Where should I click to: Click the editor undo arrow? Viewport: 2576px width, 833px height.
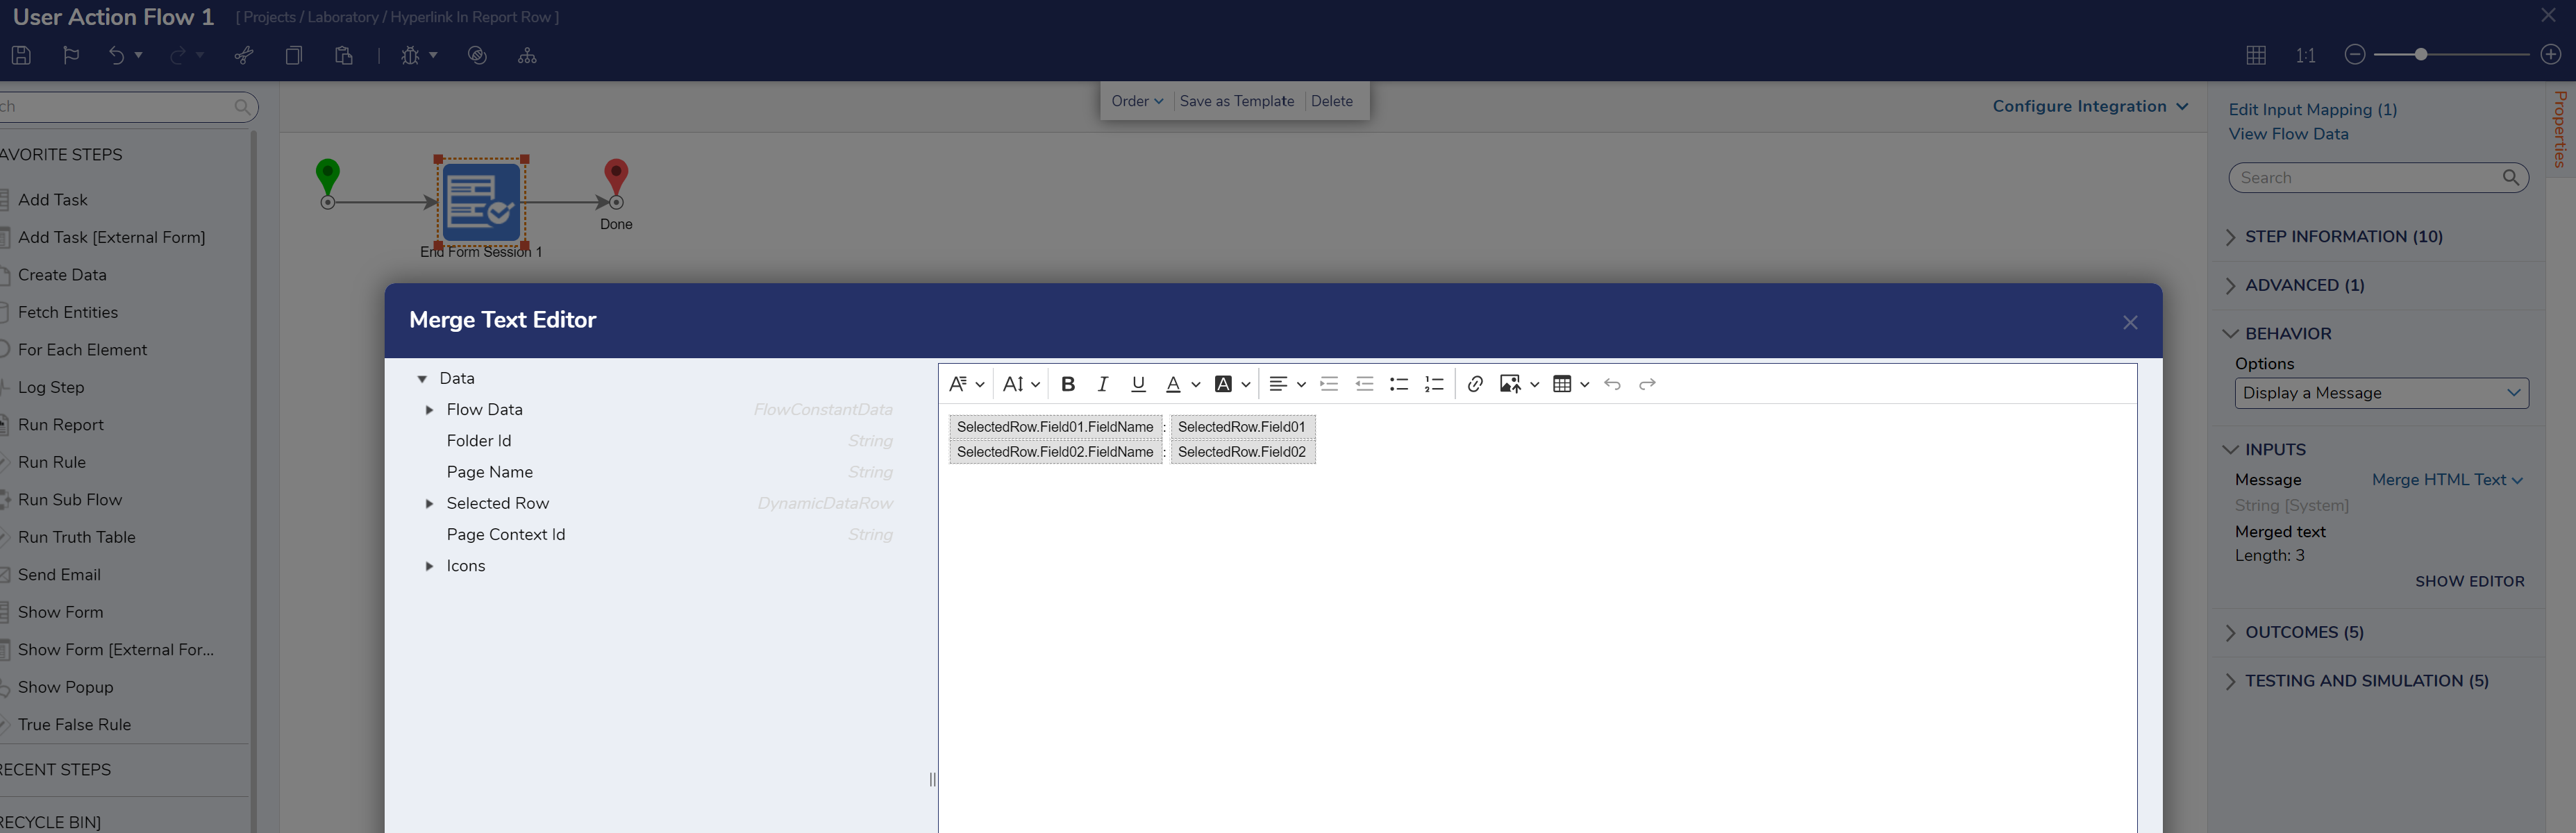pyautogui.click(x=1612, y=384)
